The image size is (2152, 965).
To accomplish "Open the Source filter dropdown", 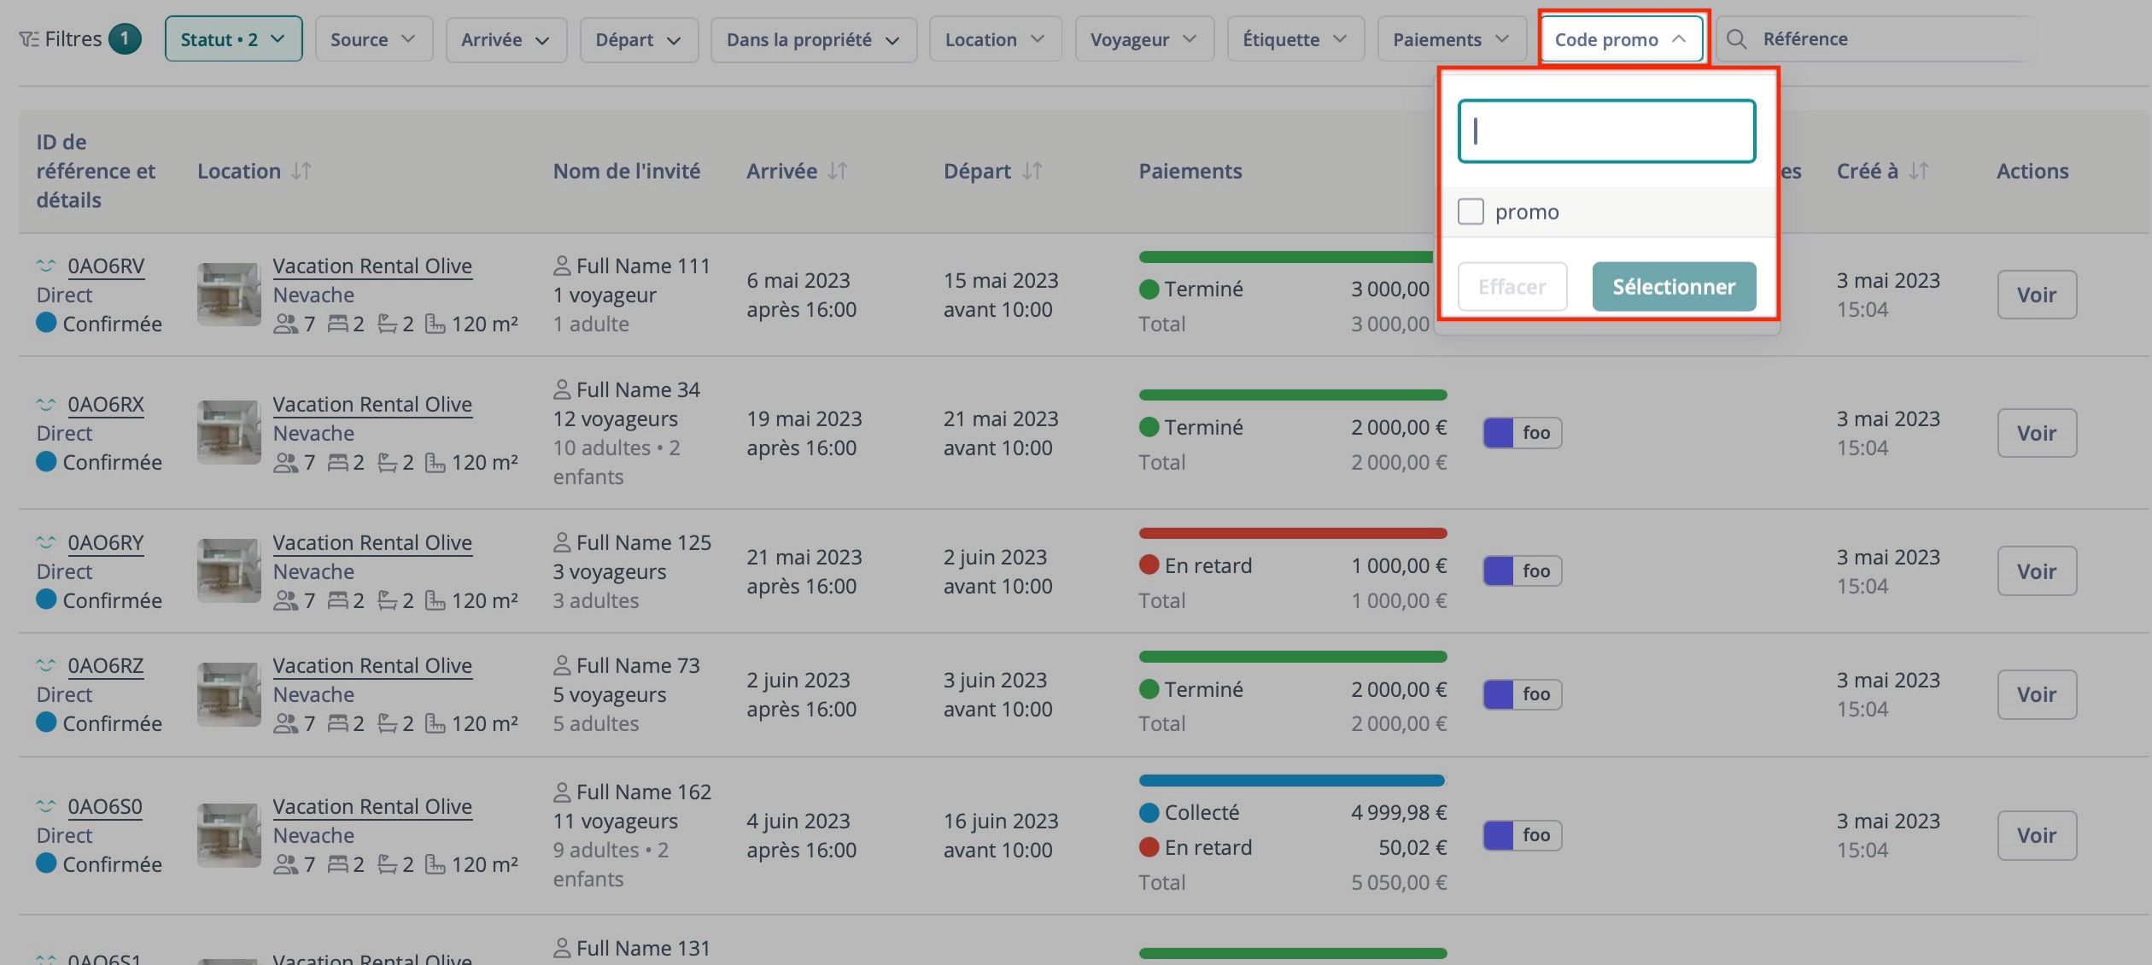I will pos(373,38).
